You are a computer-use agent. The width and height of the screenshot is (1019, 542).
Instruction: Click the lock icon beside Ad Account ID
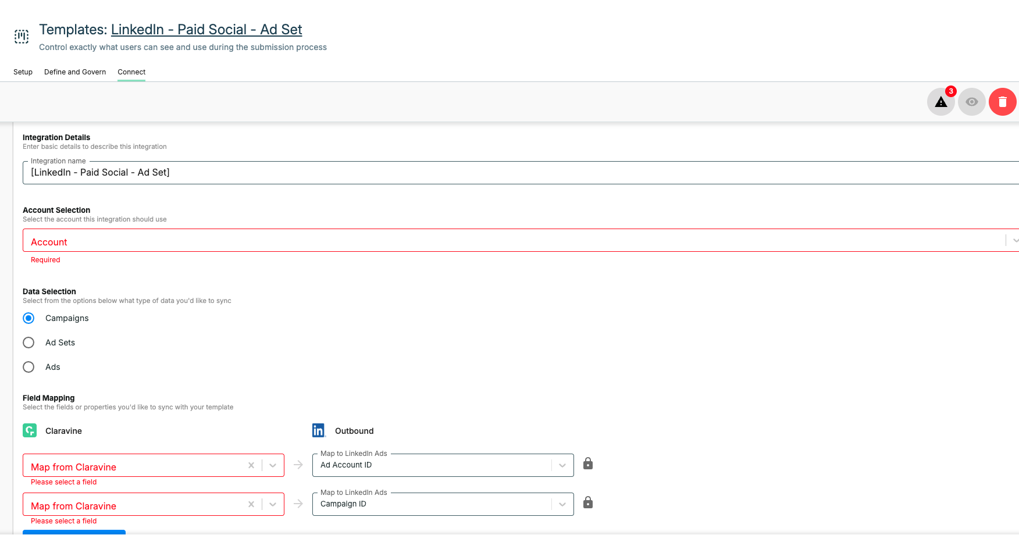coord(588,463)
